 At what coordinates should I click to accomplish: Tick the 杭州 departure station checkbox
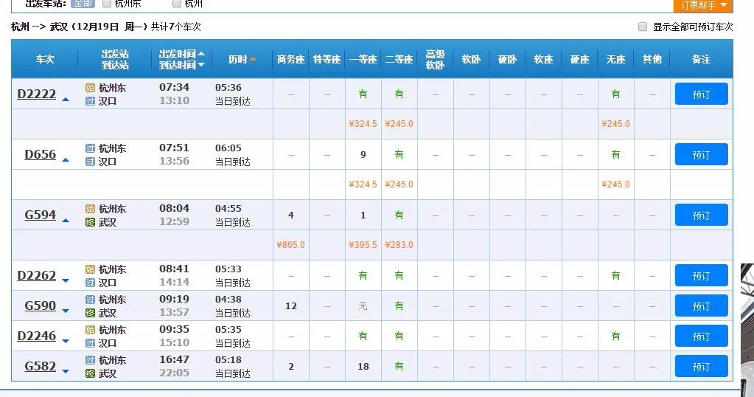coord(176,4)
